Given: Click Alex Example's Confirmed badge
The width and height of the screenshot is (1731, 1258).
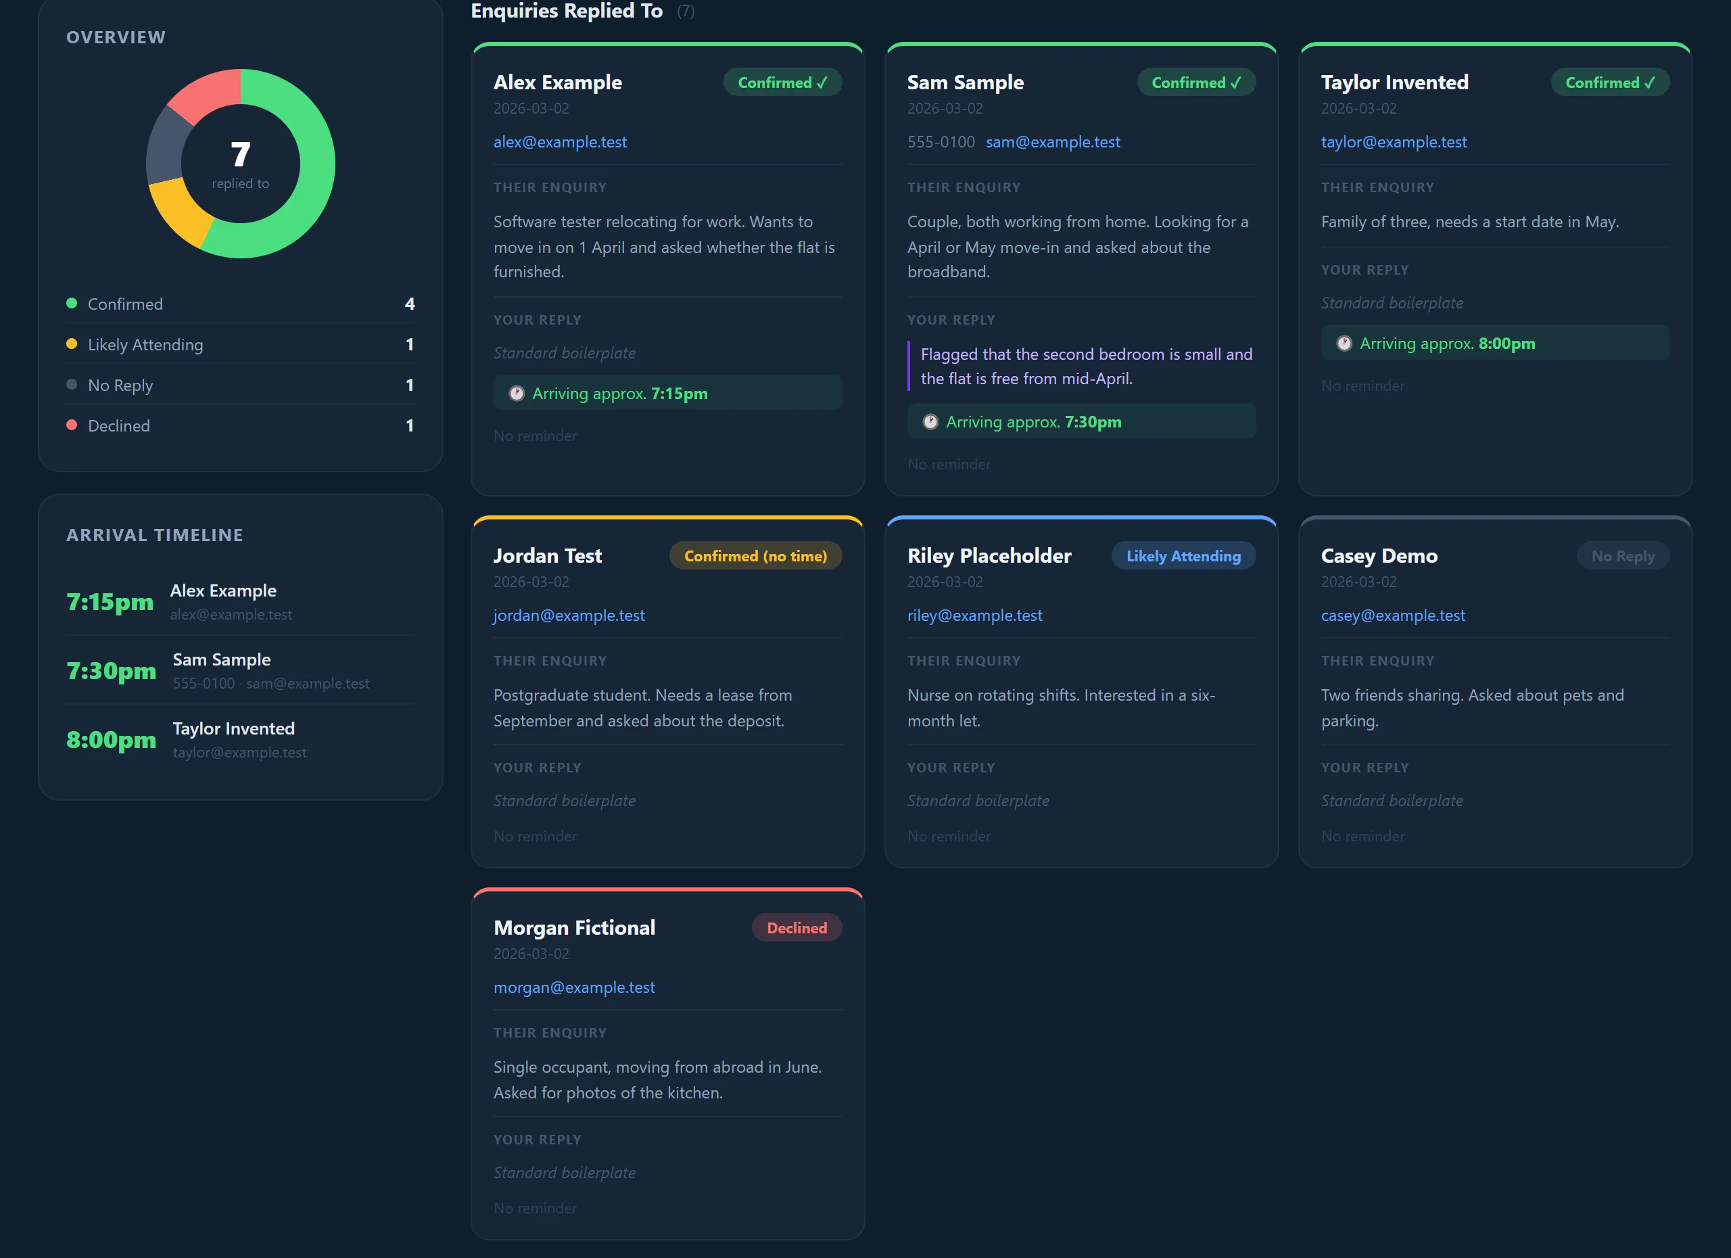Looking at the screenshot, I should [x=782, y=83].
